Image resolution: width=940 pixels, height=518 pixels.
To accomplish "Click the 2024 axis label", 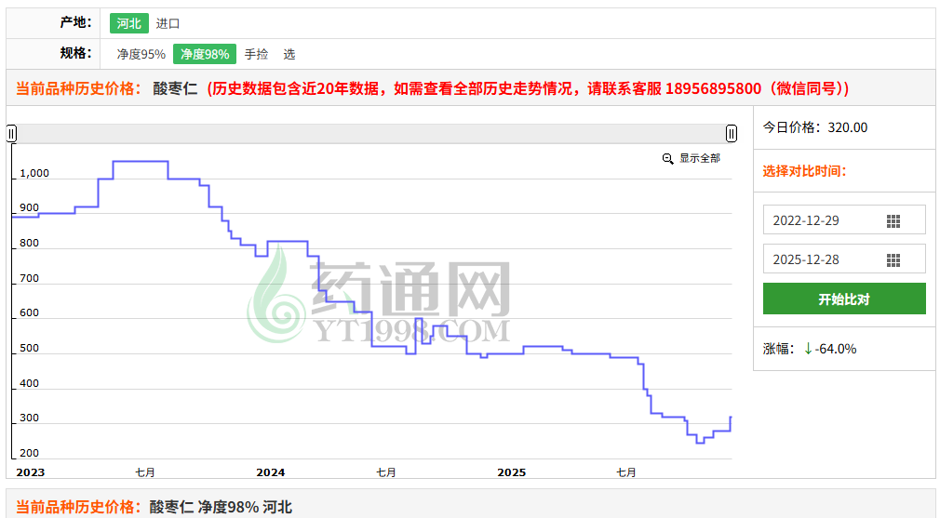I will [x=271, y=472].
